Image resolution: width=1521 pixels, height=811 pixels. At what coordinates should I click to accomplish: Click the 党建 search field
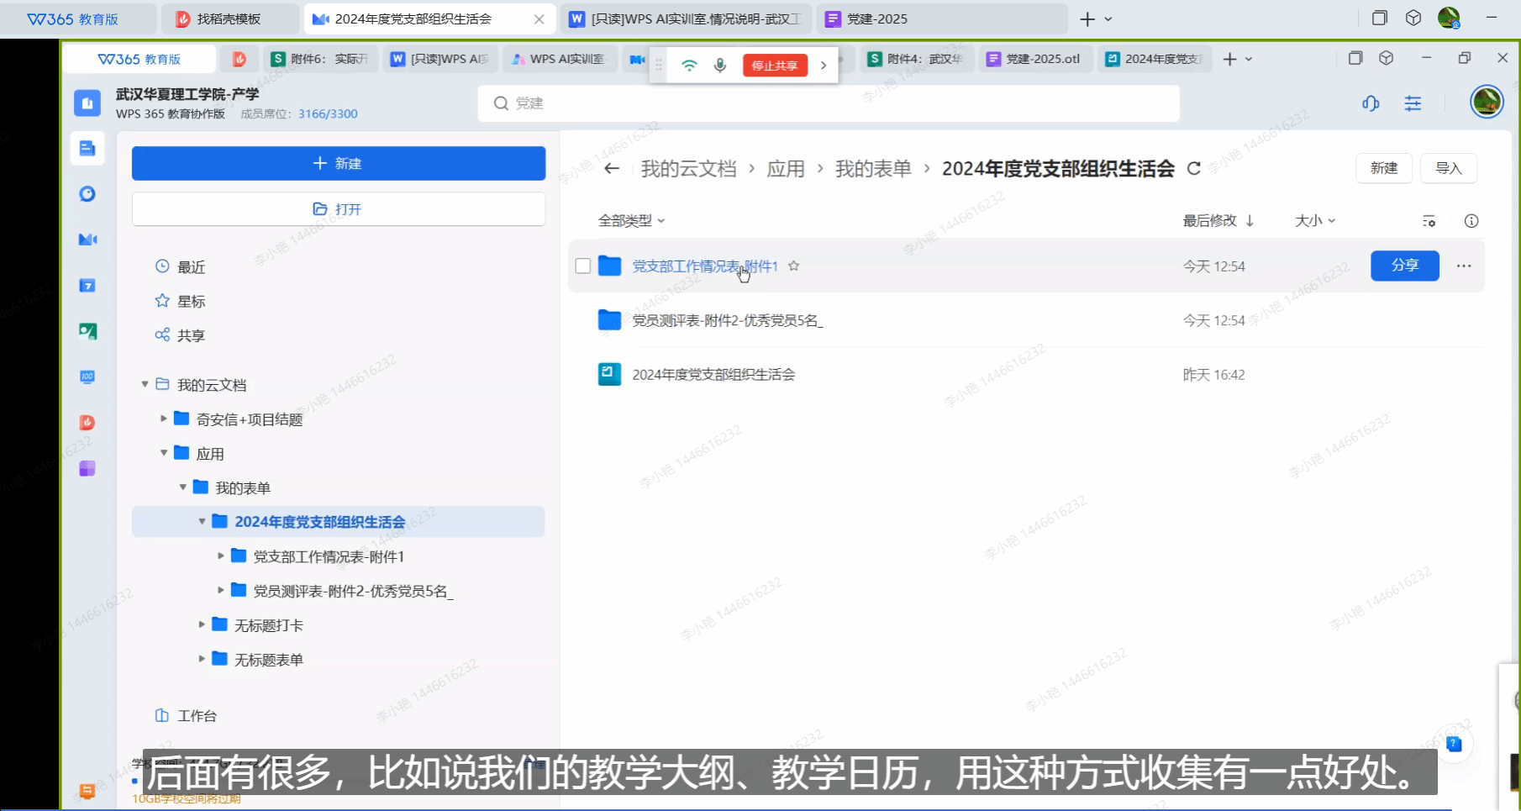click(x=828, y=103)
